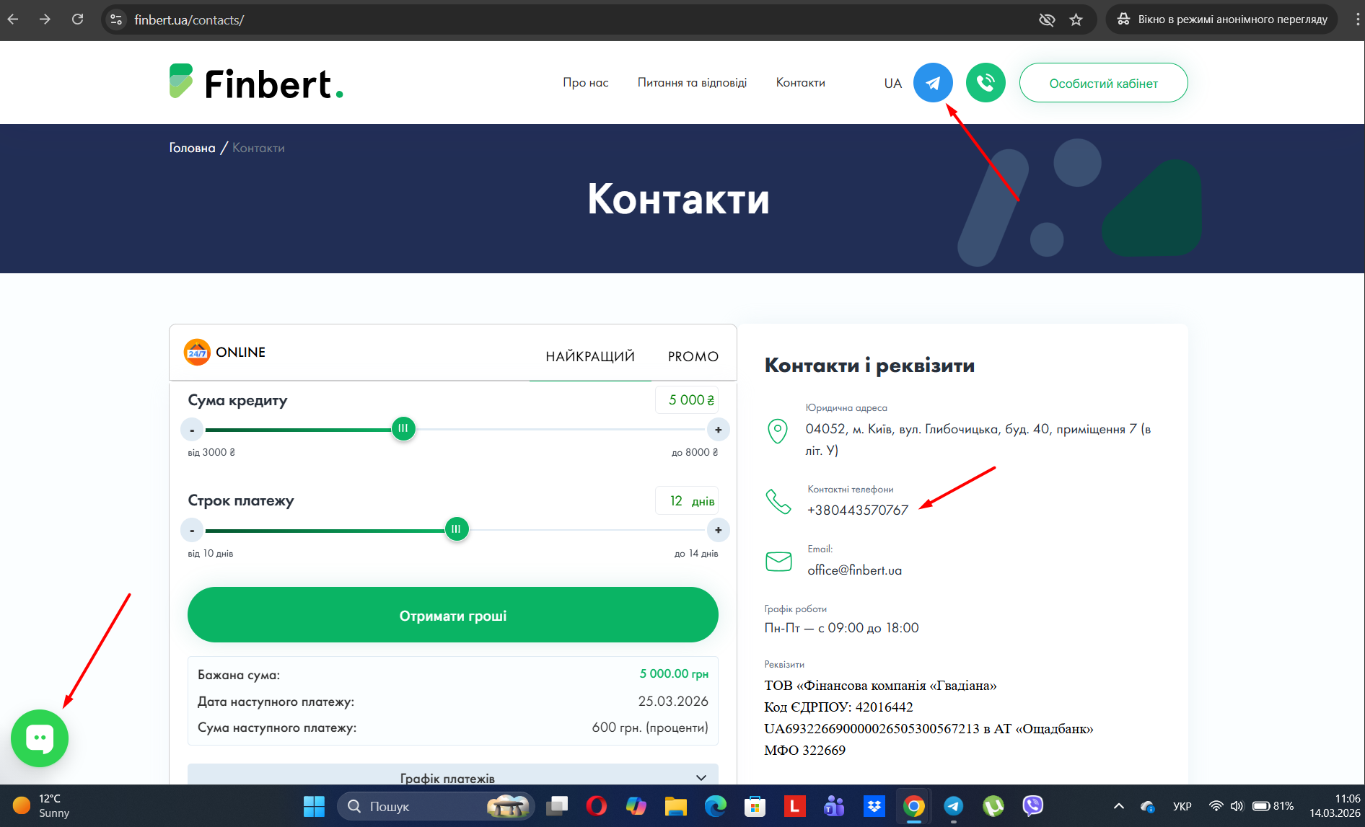1365x827 pixels.
Task: Open the weather widget showing 12°C Sunny
Action: coord(40,806)
